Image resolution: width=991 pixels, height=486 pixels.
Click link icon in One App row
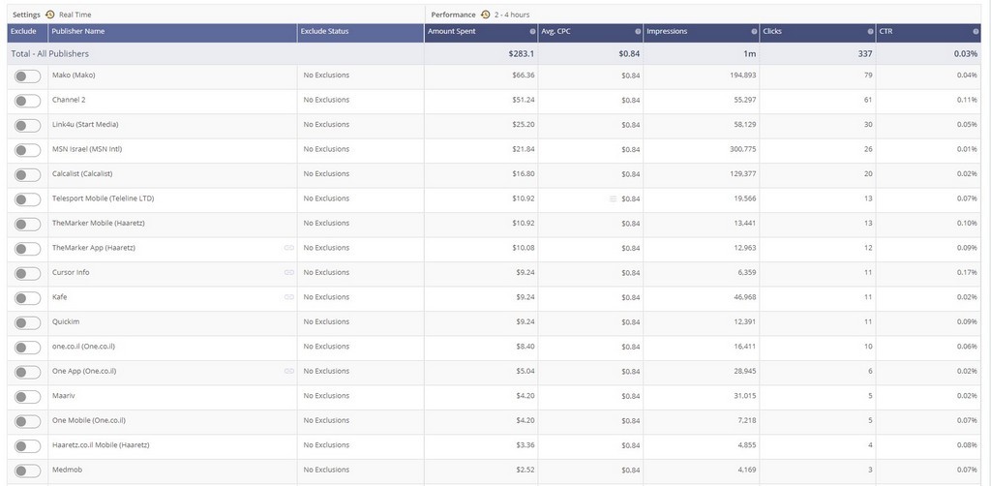click(x=289, y=371)
